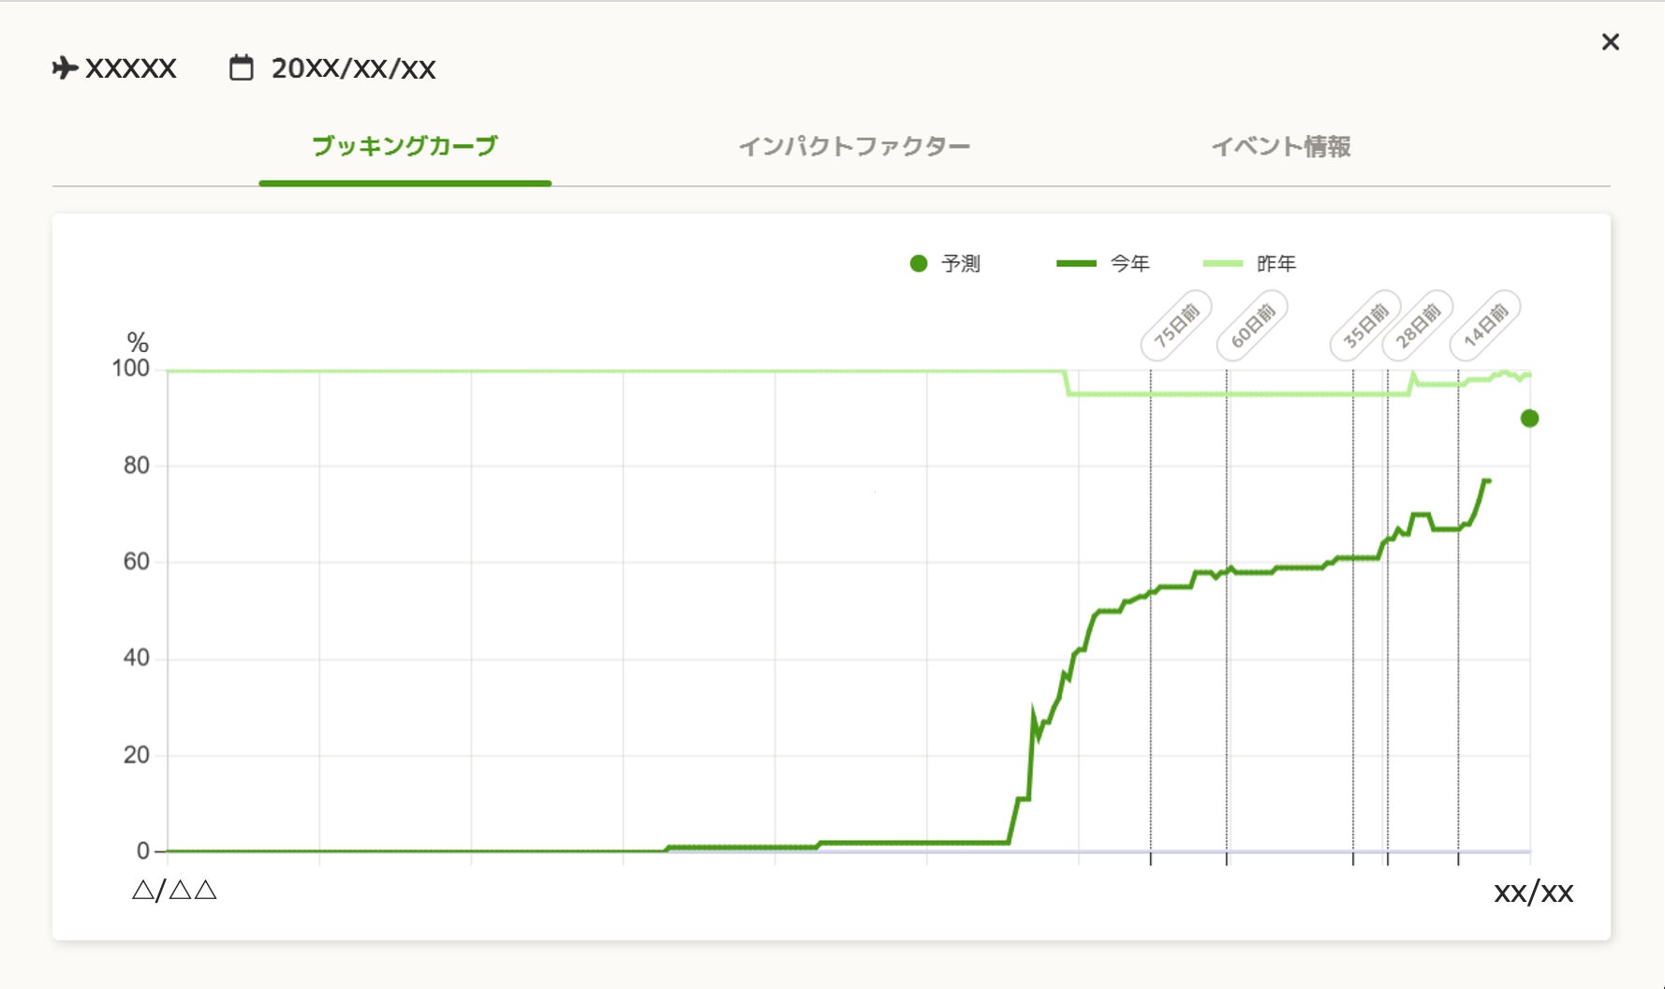The image size is (1665, 989).
Task: Click the 14日前 marker label
Action: click(1485, 326)
